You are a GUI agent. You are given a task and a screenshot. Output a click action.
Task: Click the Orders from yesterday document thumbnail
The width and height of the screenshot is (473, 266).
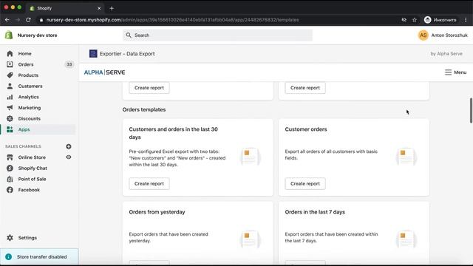point(250,239)
